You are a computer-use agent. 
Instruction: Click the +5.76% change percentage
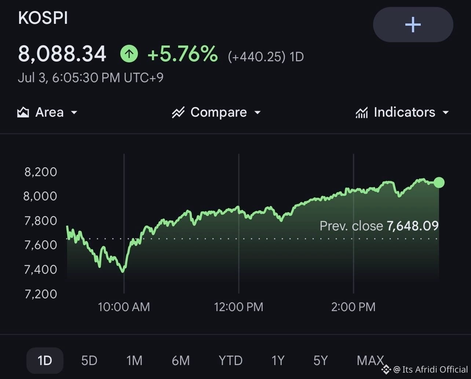tap(182, 54)
